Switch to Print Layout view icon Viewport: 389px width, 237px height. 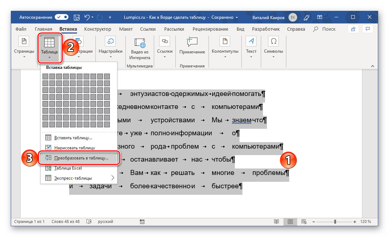click(x=290, y=221)
